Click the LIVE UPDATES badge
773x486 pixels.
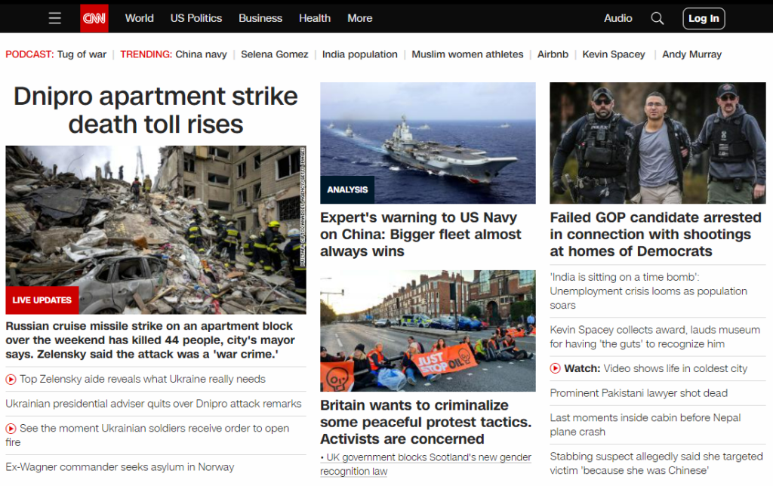click(x=42, y=300)
